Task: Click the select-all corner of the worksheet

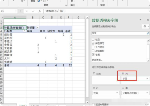Action: point(2,17)
